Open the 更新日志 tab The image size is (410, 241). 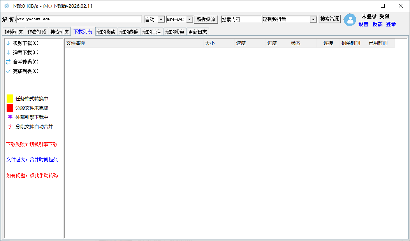pyautogui.click(x=197, y=32)
